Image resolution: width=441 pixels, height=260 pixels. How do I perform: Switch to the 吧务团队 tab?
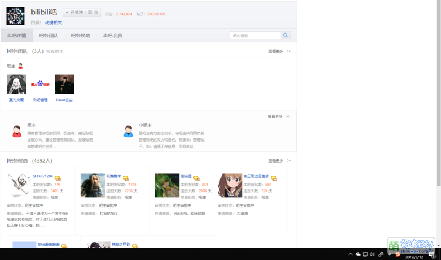[x=48, y=35]
